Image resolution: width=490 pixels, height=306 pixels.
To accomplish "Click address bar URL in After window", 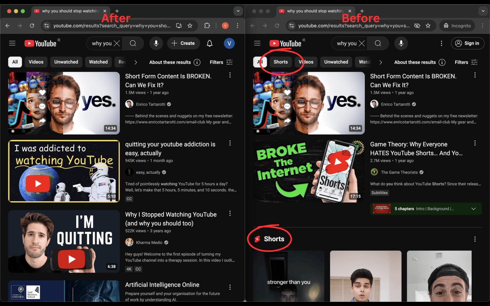I will (112, 26).
